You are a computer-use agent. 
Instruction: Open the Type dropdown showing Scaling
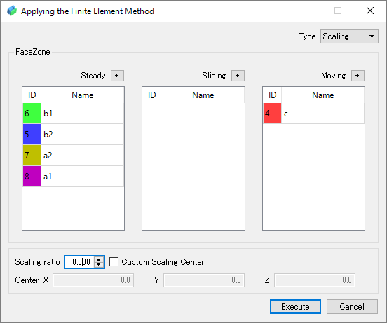click(349, 36)
